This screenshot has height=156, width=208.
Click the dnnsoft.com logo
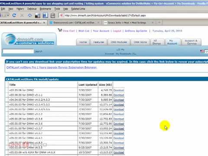29,39
